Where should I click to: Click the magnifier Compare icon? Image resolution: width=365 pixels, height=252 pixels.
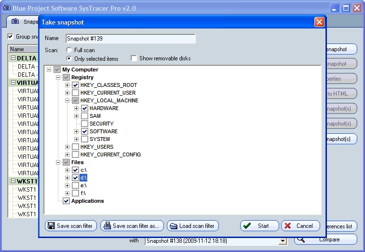tap(300, 239)
